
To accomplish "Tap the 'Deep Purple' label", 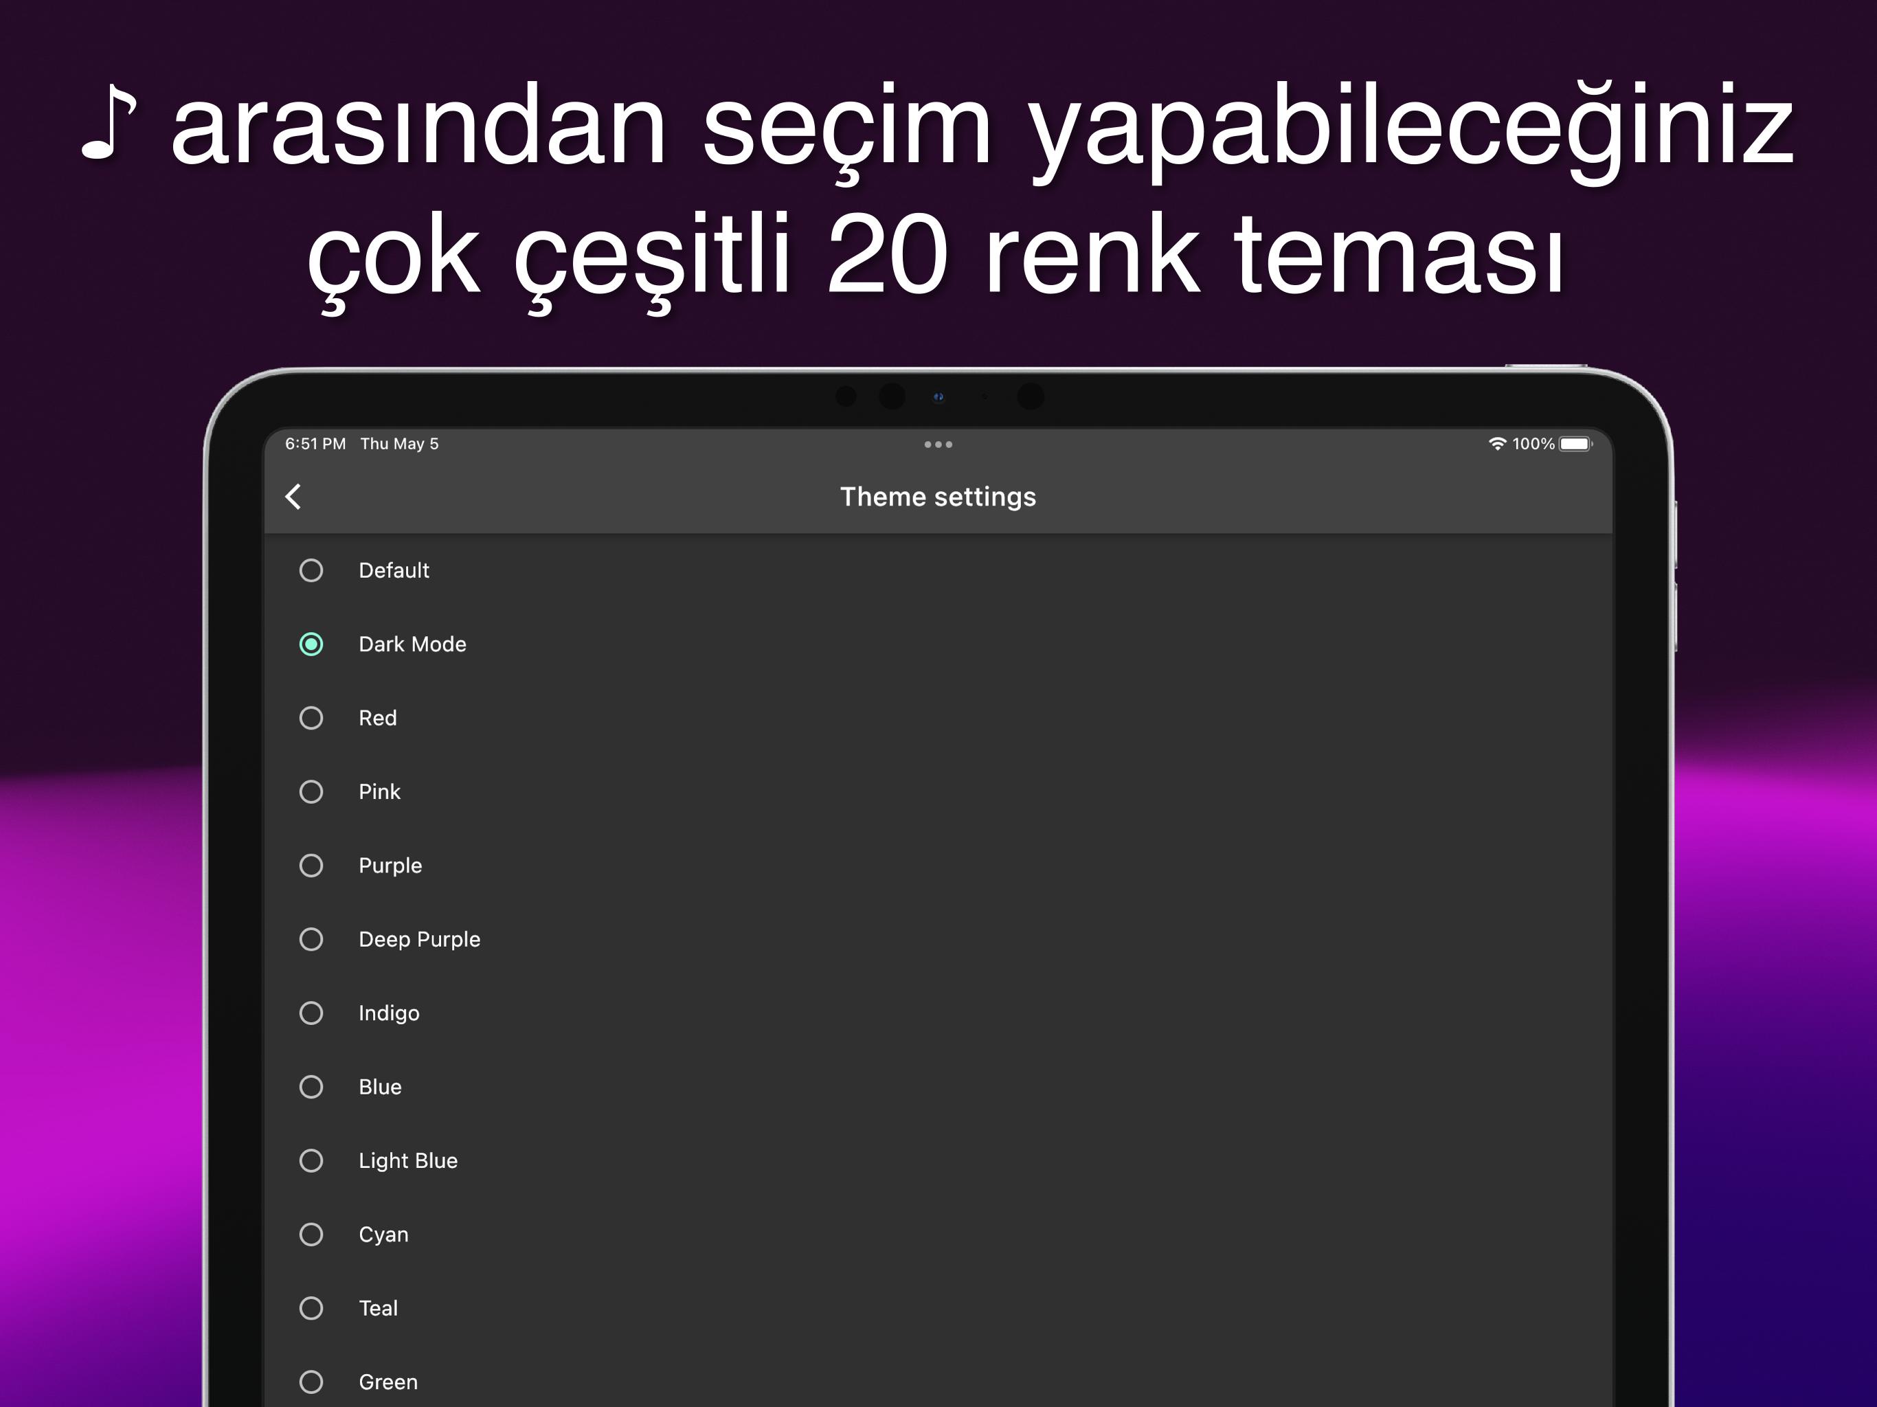I will pyautogui.click(x=419, y=939).
